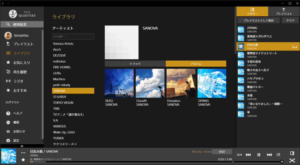Click the mora qualitas logo
The height and width of the screenshot is (165, 300).
(22, 14)
